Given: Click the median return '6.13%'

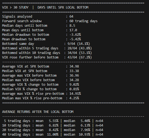Looking at the screenshot, I should 85,125.
